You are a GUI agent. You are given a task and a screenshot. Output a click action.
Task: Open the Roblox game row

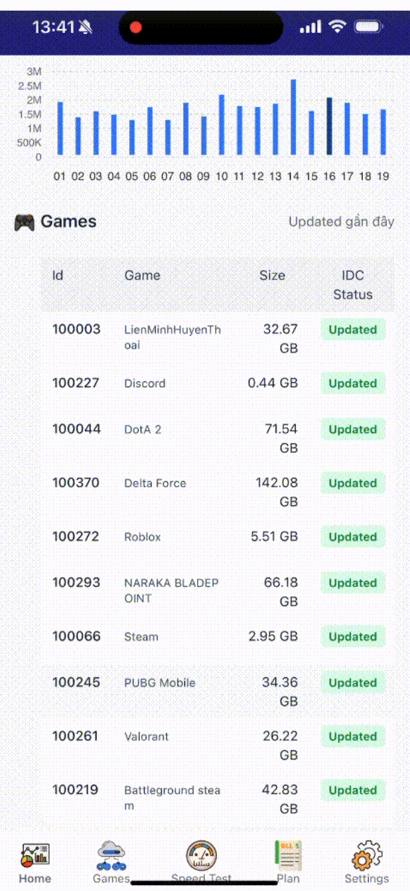(143, 537)
